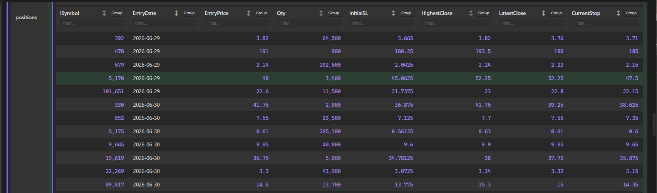Sort by Qty column arrows icon

321,13
